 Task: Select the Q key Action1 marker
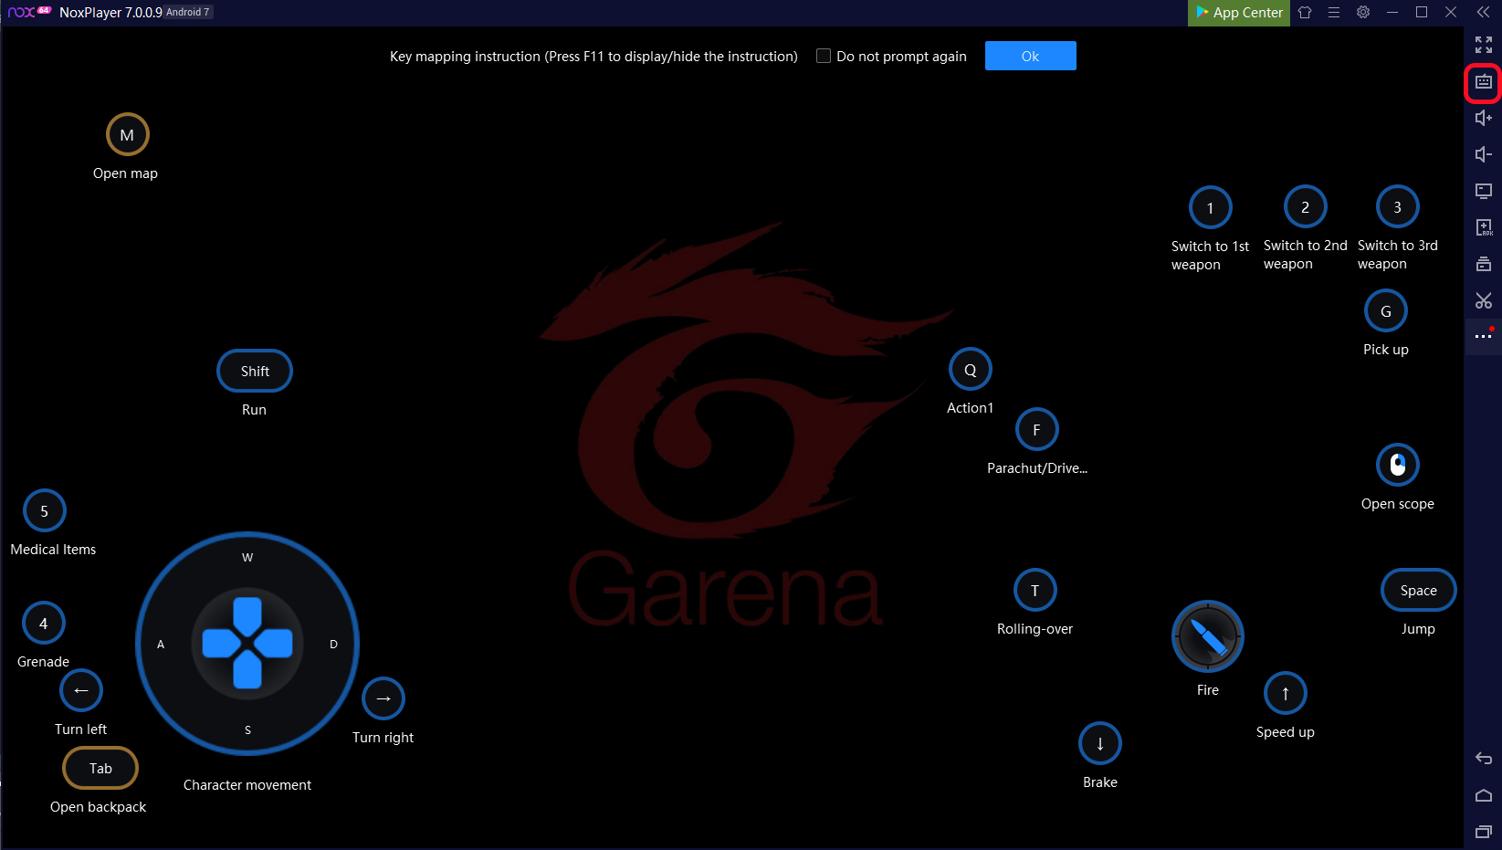[x=971, y=370]
